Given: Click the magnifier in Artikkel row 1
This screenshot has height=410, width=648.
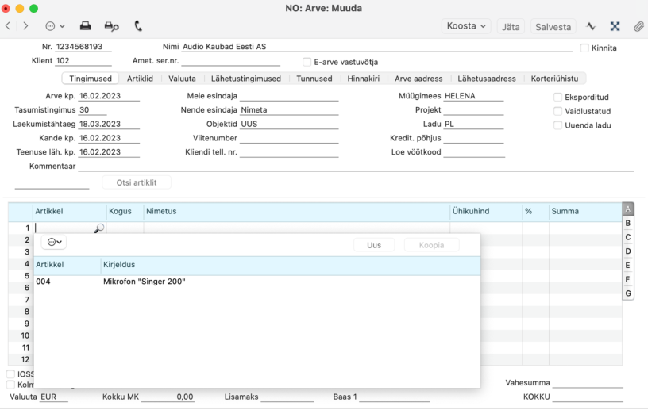Looking at the screenshot, I should click(99, 228).
